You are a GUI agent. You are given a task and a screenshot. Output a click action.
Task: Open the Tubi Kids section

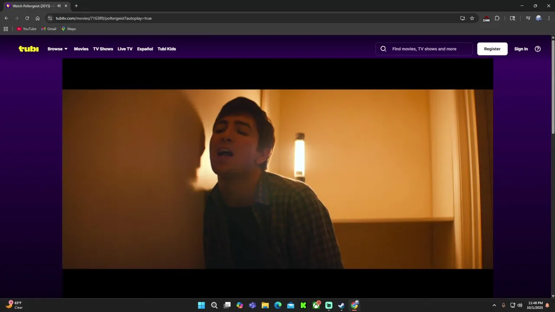click(x=166, y=49)
